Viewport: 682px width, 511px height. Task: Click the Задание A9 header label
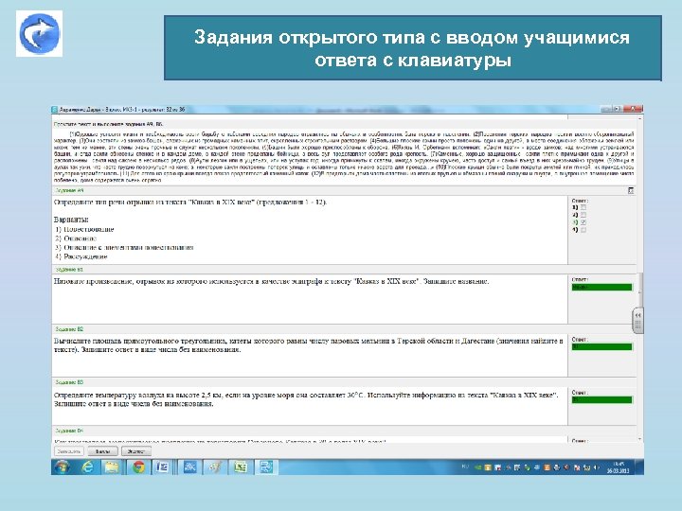coord(69,190)
